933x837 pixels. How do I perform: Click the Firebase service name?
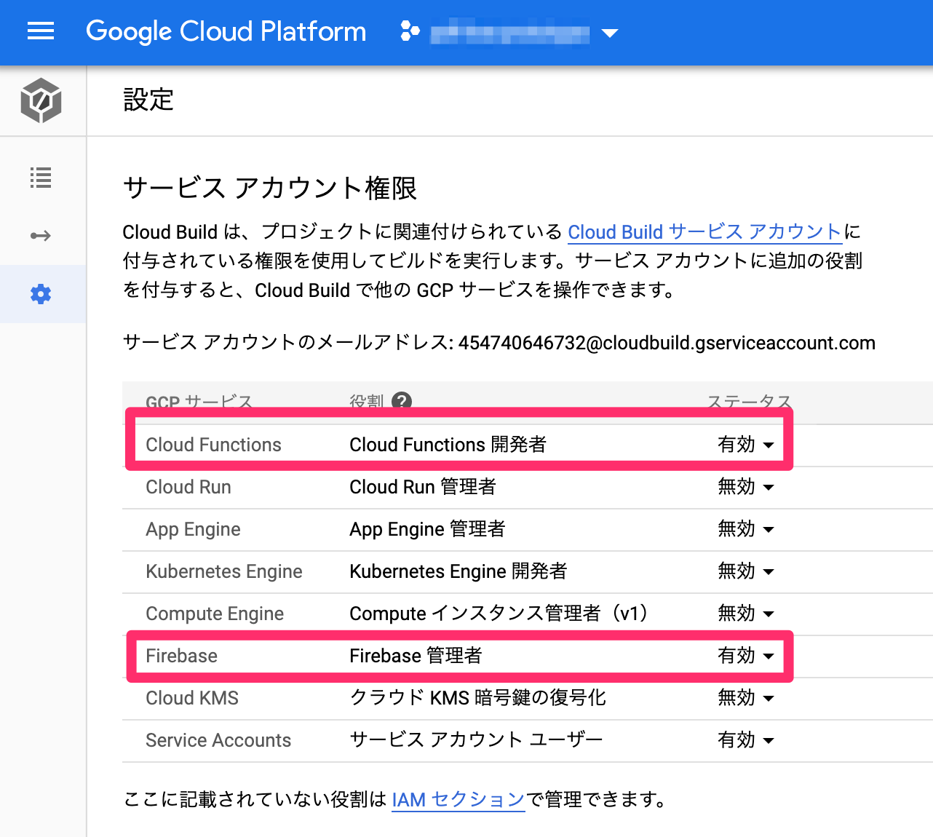181,656
